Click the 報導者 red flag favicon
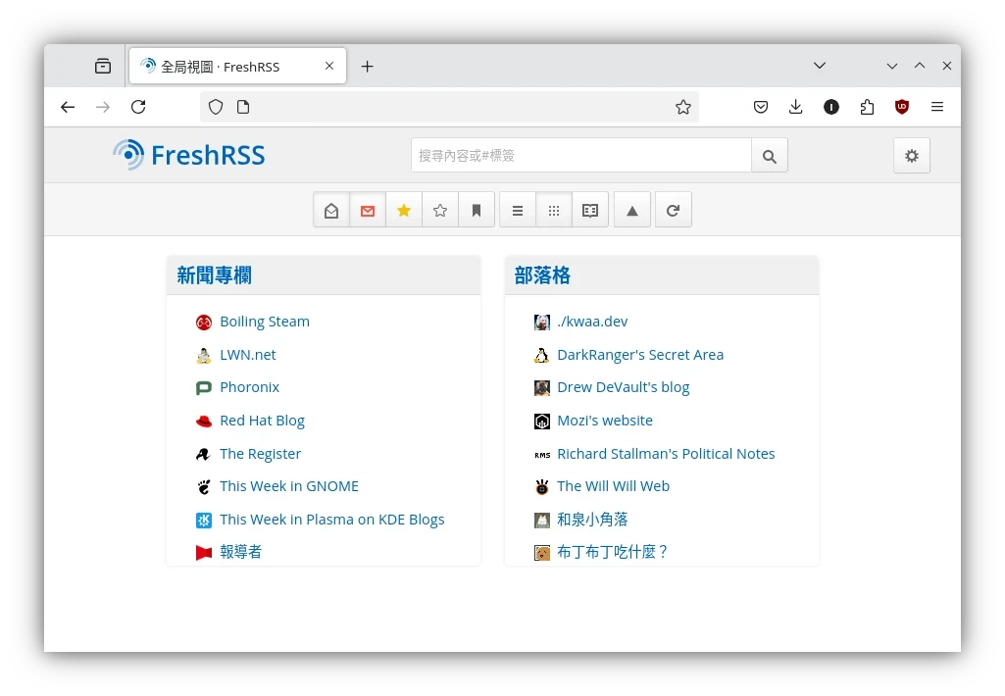 tap(204, 553)
